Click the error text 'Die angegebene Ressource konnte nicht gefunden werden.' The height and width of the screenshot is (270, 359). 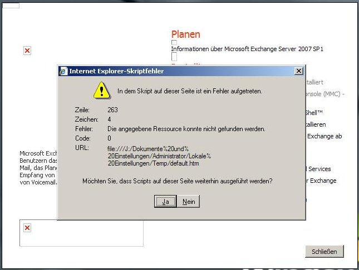(186, 129)
